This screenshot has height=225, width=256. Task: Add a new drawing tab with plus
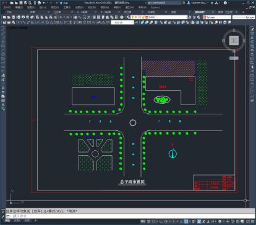click(243, 12)
